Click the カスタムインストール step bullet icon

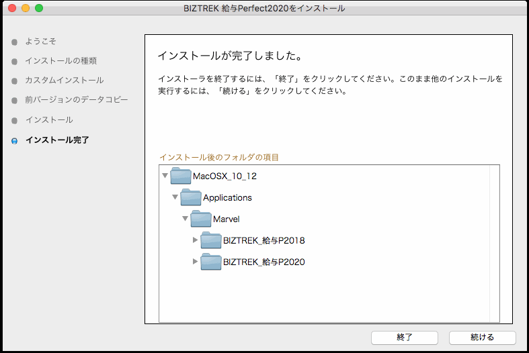[x=14, y=81]
